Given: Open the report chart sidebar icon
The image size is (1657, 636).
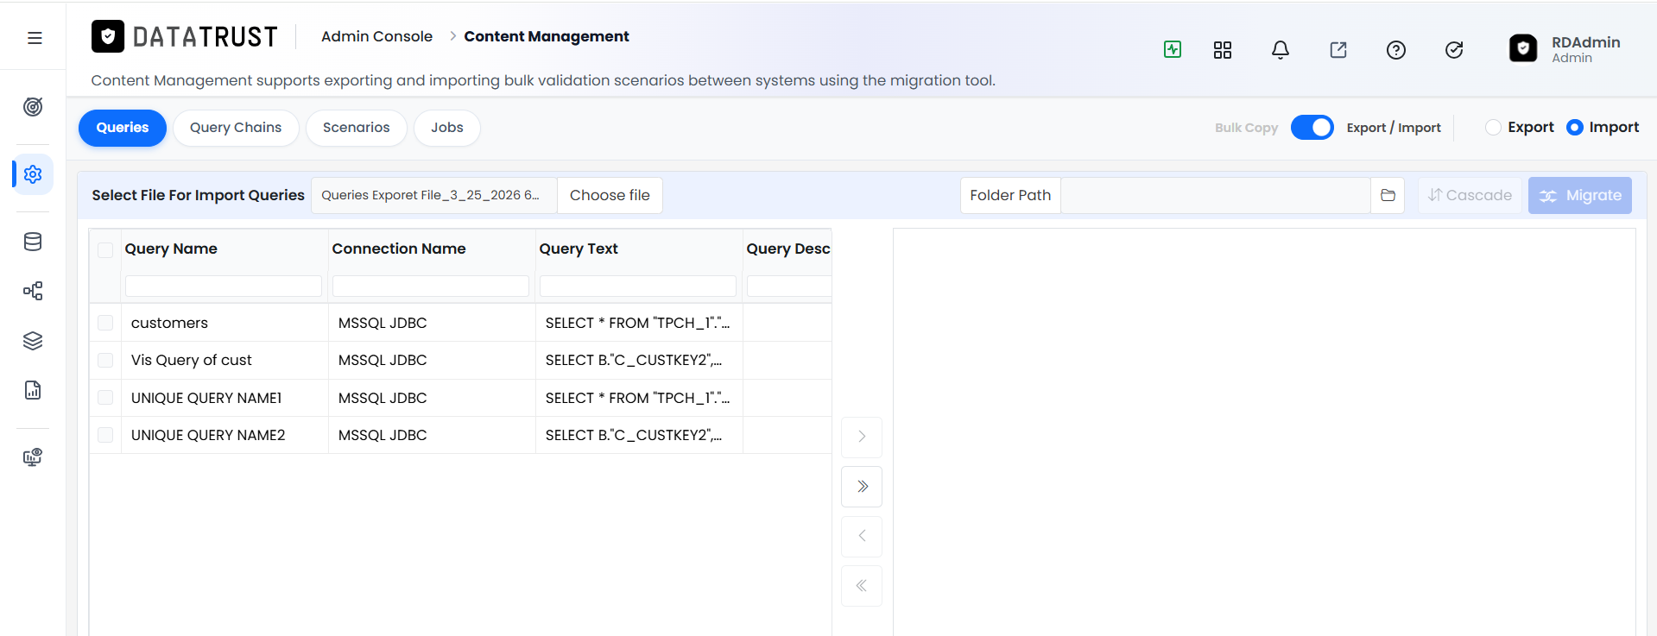Looking at the screenshot, I should tap(33, 390).
